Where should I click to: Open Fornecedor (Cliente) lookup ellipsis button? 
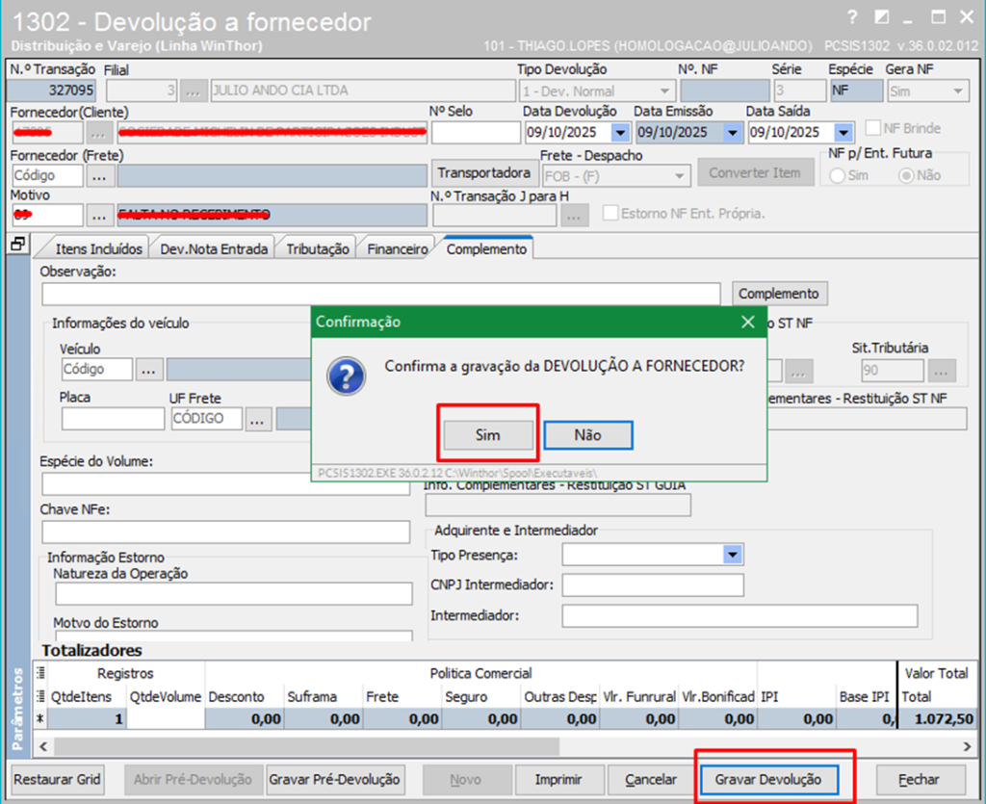(100, 132)
